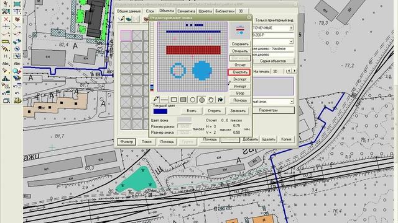Close the symbol editing dialog
The width and height of the screenshot is (398, 223).
[x=249, y=17]
